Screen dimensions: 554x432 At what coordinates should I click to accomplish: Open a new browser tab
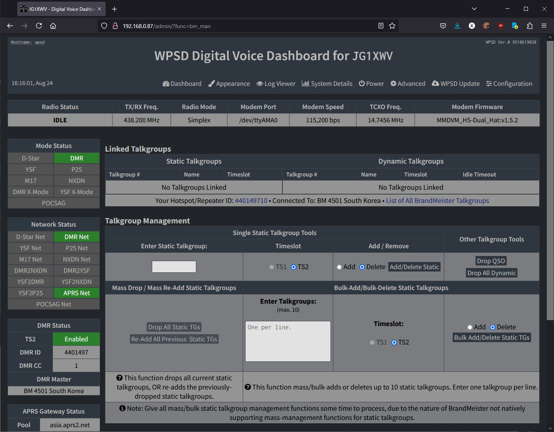tap(115, 9)
